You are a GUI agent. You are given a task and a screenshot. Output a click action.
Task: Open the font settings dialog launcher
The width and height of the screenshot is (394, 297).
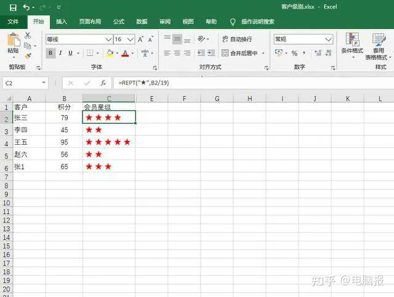[155, 68]
